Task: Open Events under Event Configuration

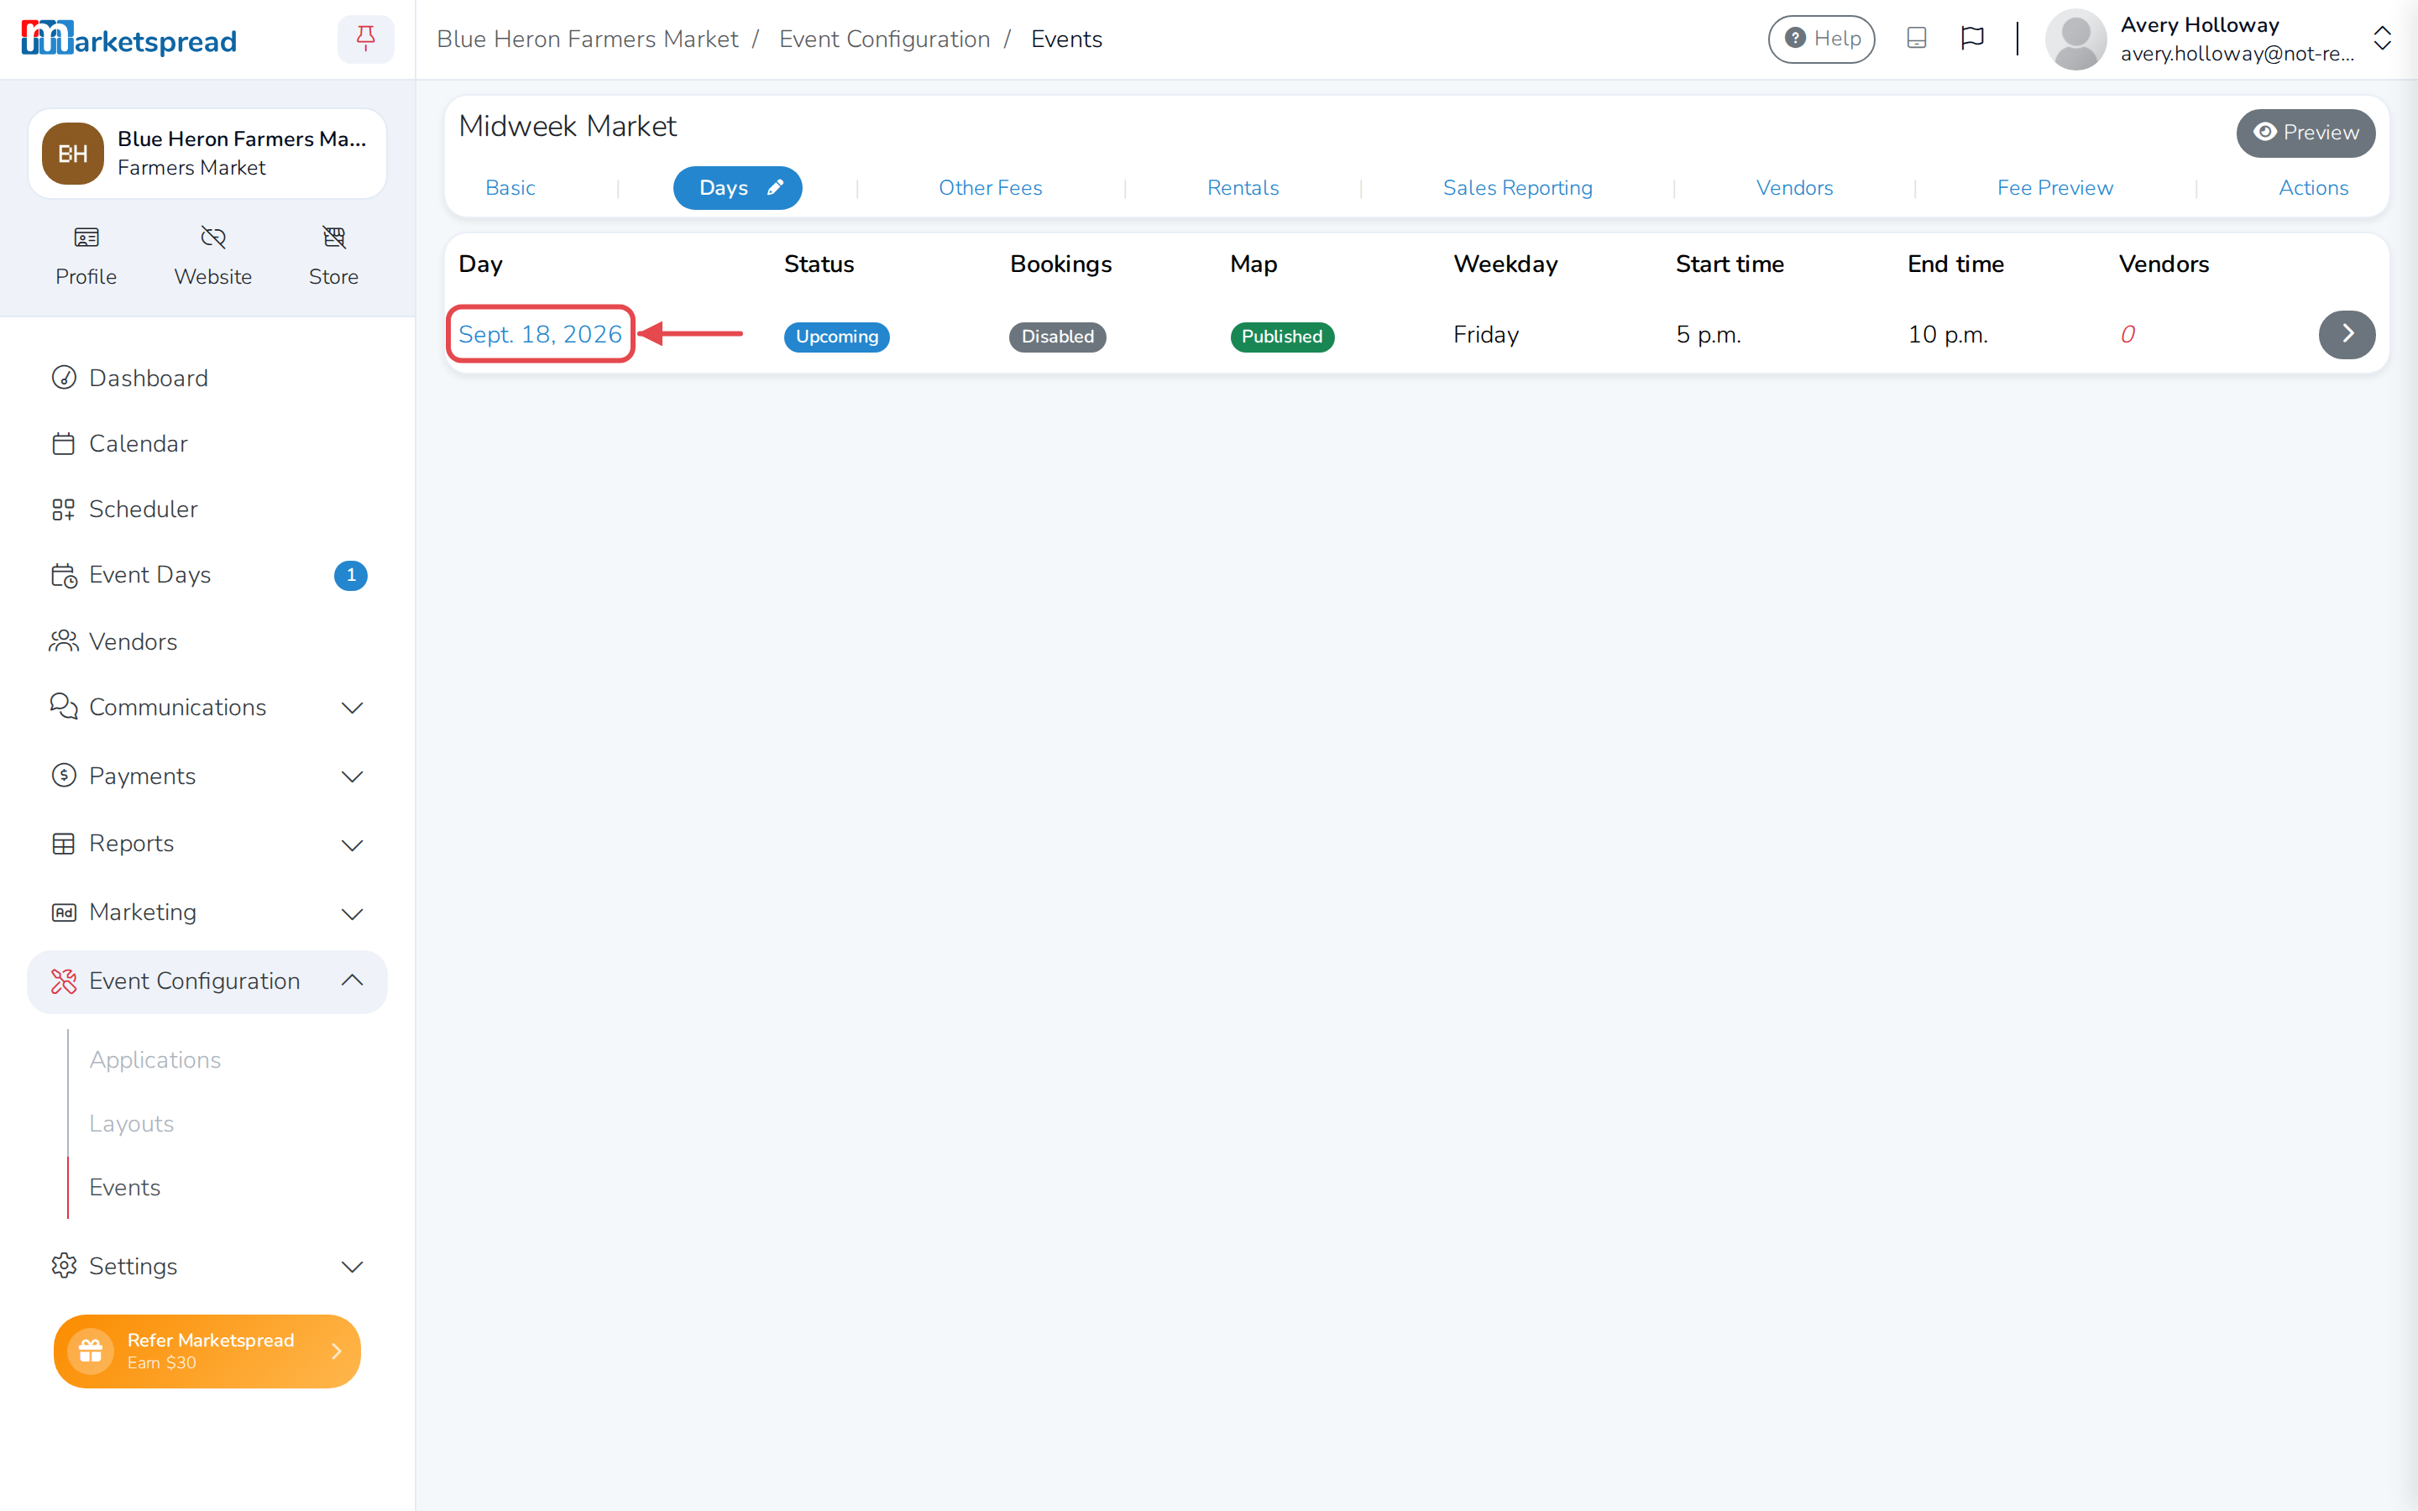Action: coord(124,1187)
